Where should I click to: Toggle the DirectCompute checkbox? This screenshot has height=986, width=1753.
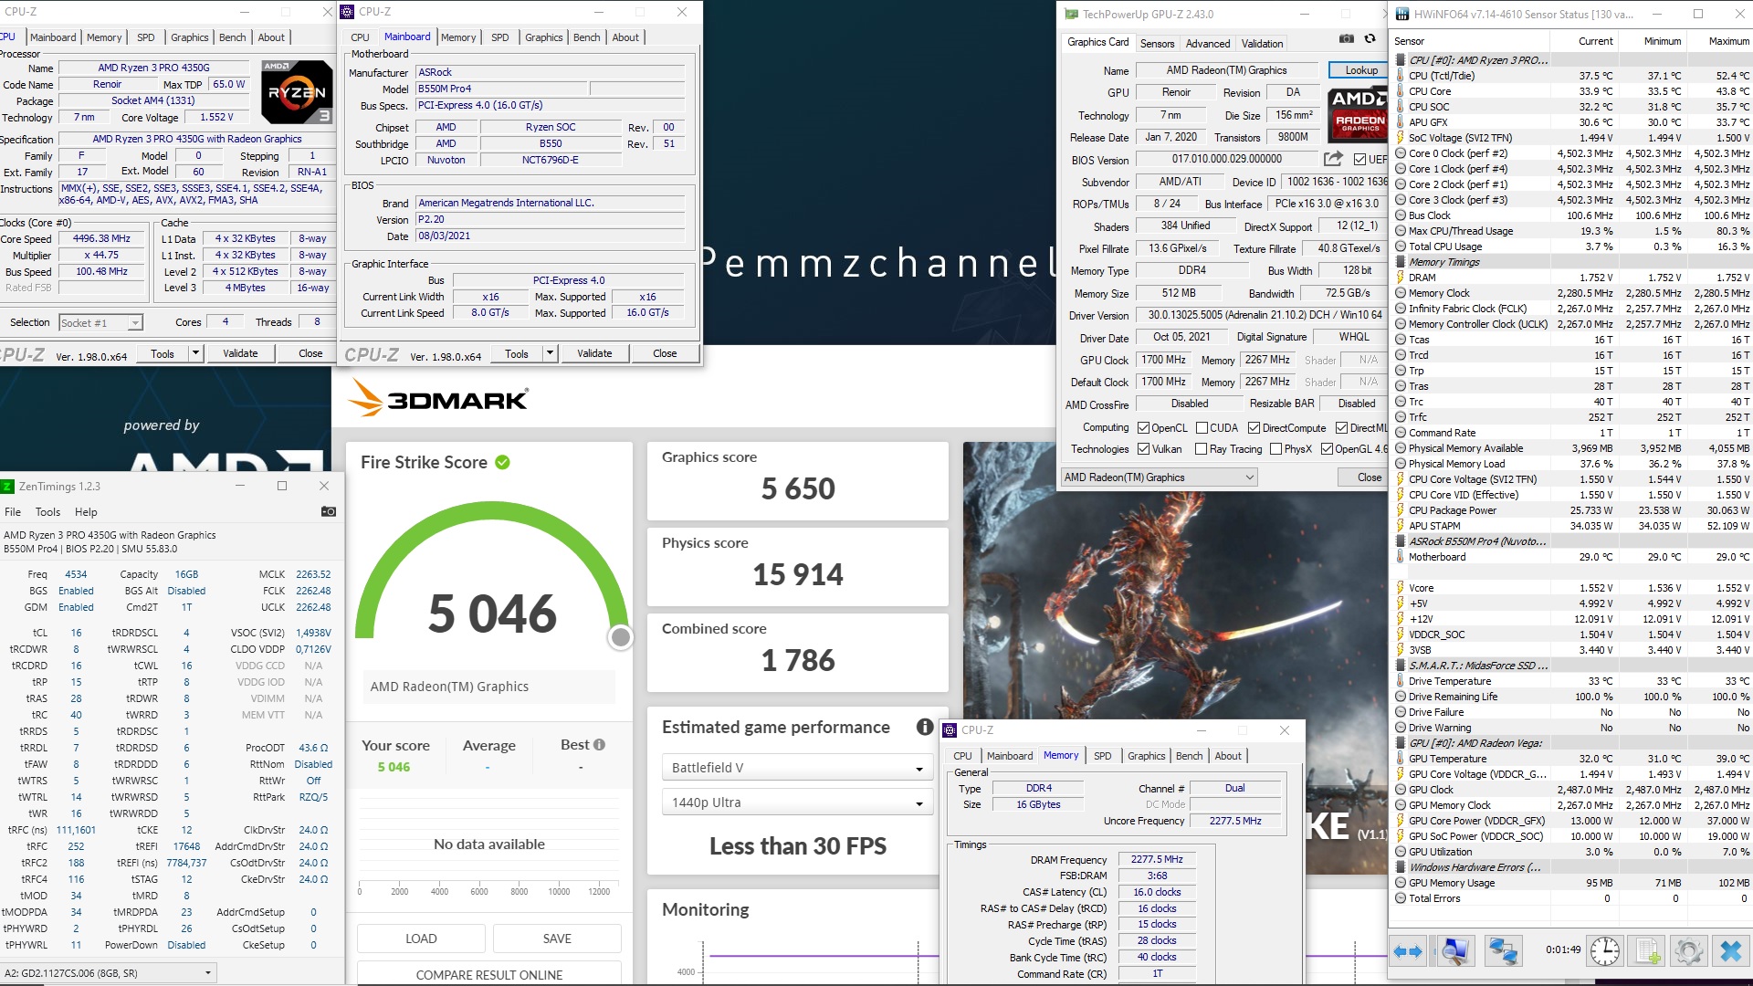point(1254,428)
